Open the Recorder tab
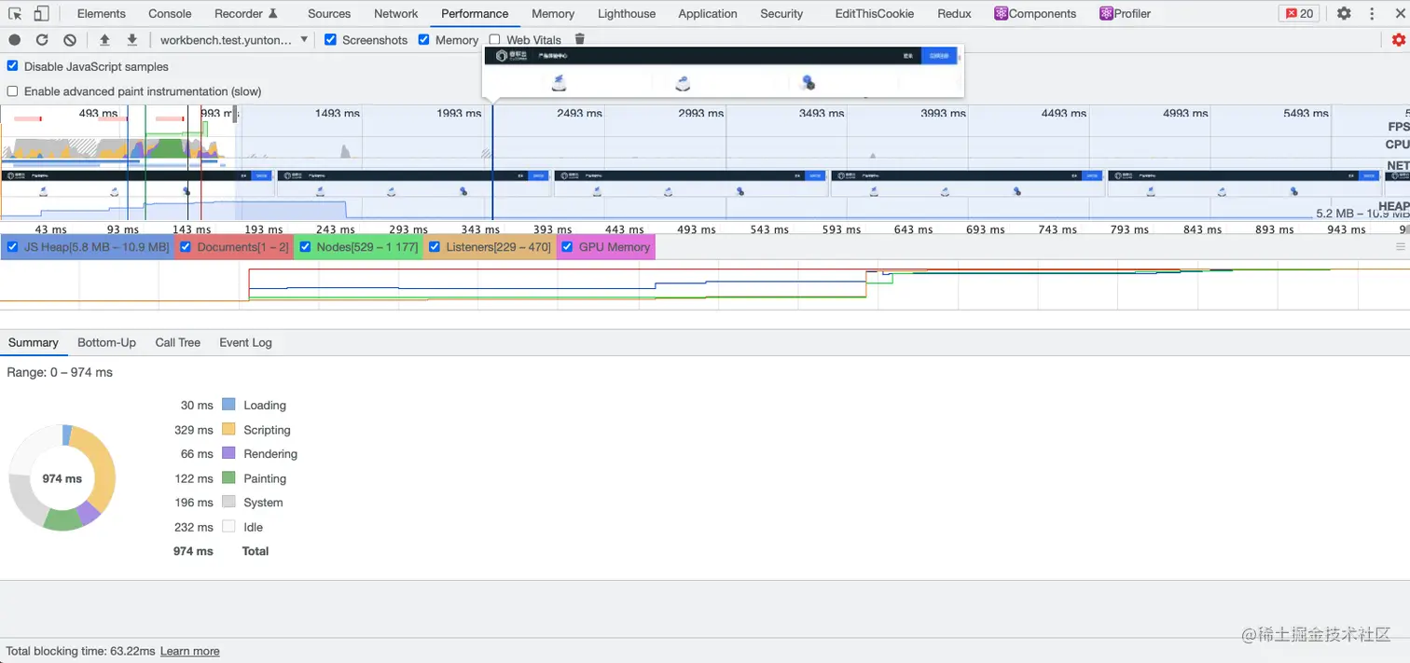The image size is (1410, 663). (246, 14)
